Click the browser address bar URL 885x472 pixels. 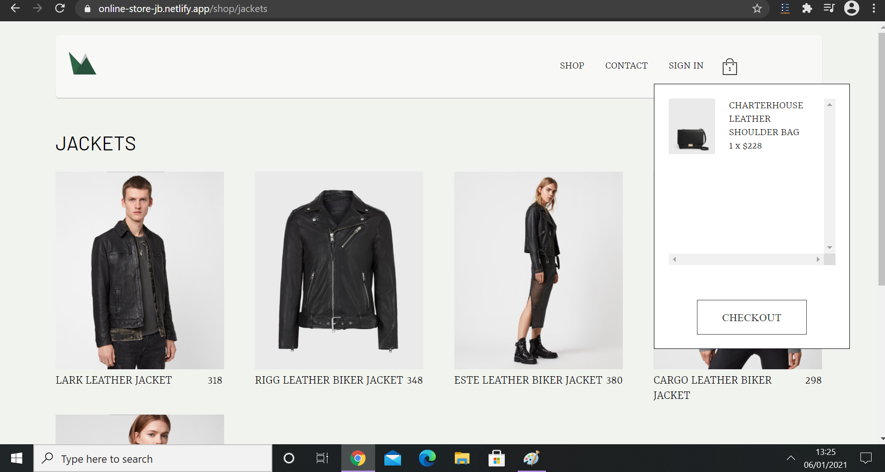click(182, 8)
